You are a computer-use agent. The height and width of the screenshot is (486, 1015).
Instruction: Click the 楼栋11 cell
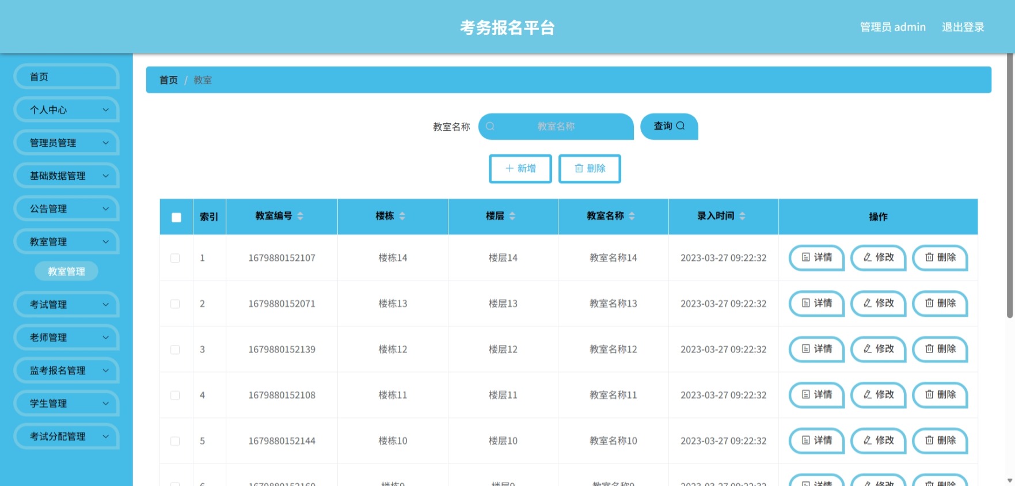tap(393, 395)
